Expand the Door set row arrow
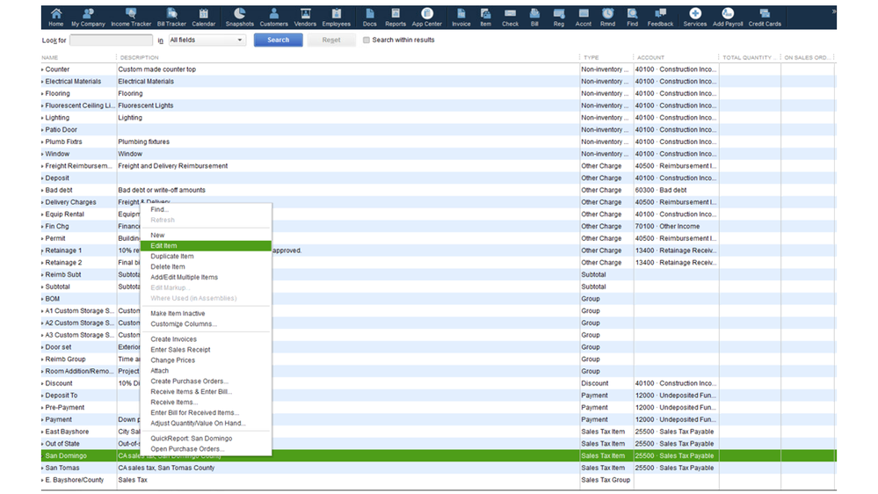 (x=42, y=347)
